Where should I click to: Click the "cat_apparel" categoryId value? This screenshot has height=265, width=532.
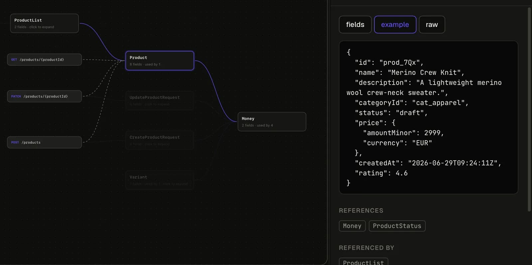[x=438, y=103]
